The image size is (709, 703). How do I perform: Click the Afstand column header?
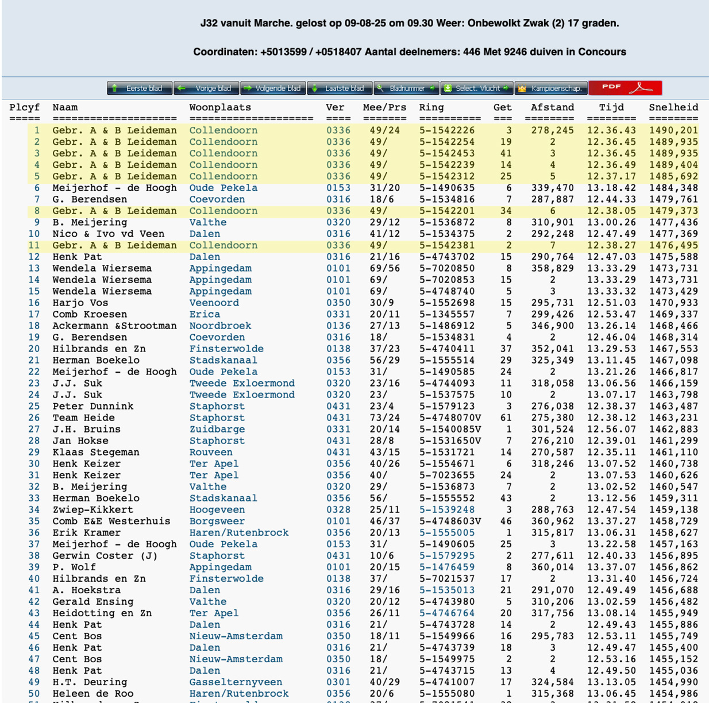pos(552,107)
